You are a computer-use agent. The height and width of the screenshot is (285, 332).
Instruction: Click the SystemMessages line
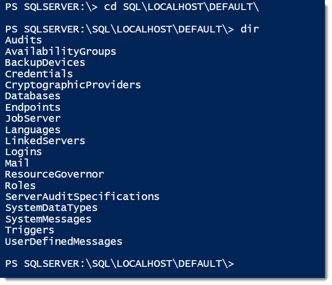[48, 219]
